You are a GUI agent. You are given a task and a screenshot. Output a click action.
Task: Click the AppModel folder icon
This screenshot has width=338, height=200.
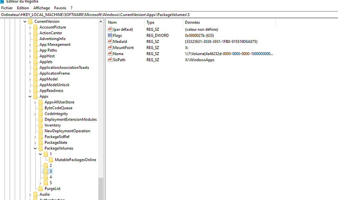click(x=36, y=79)
